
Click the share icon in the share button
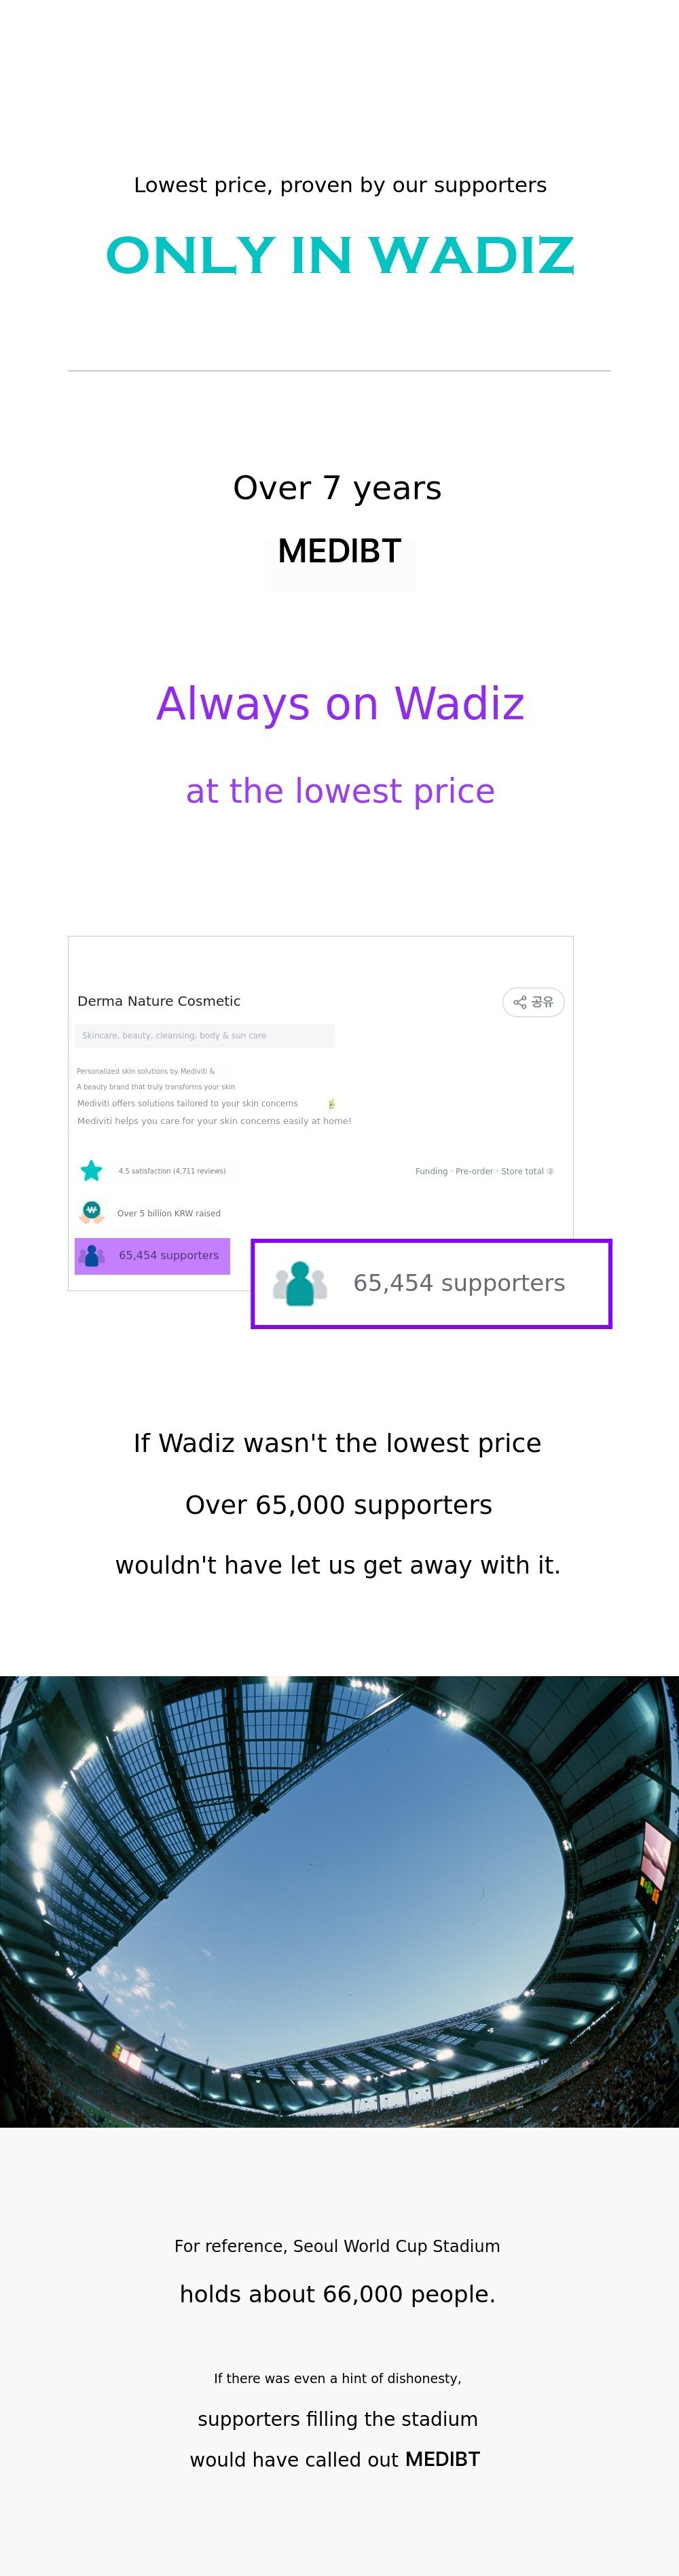520,1002
